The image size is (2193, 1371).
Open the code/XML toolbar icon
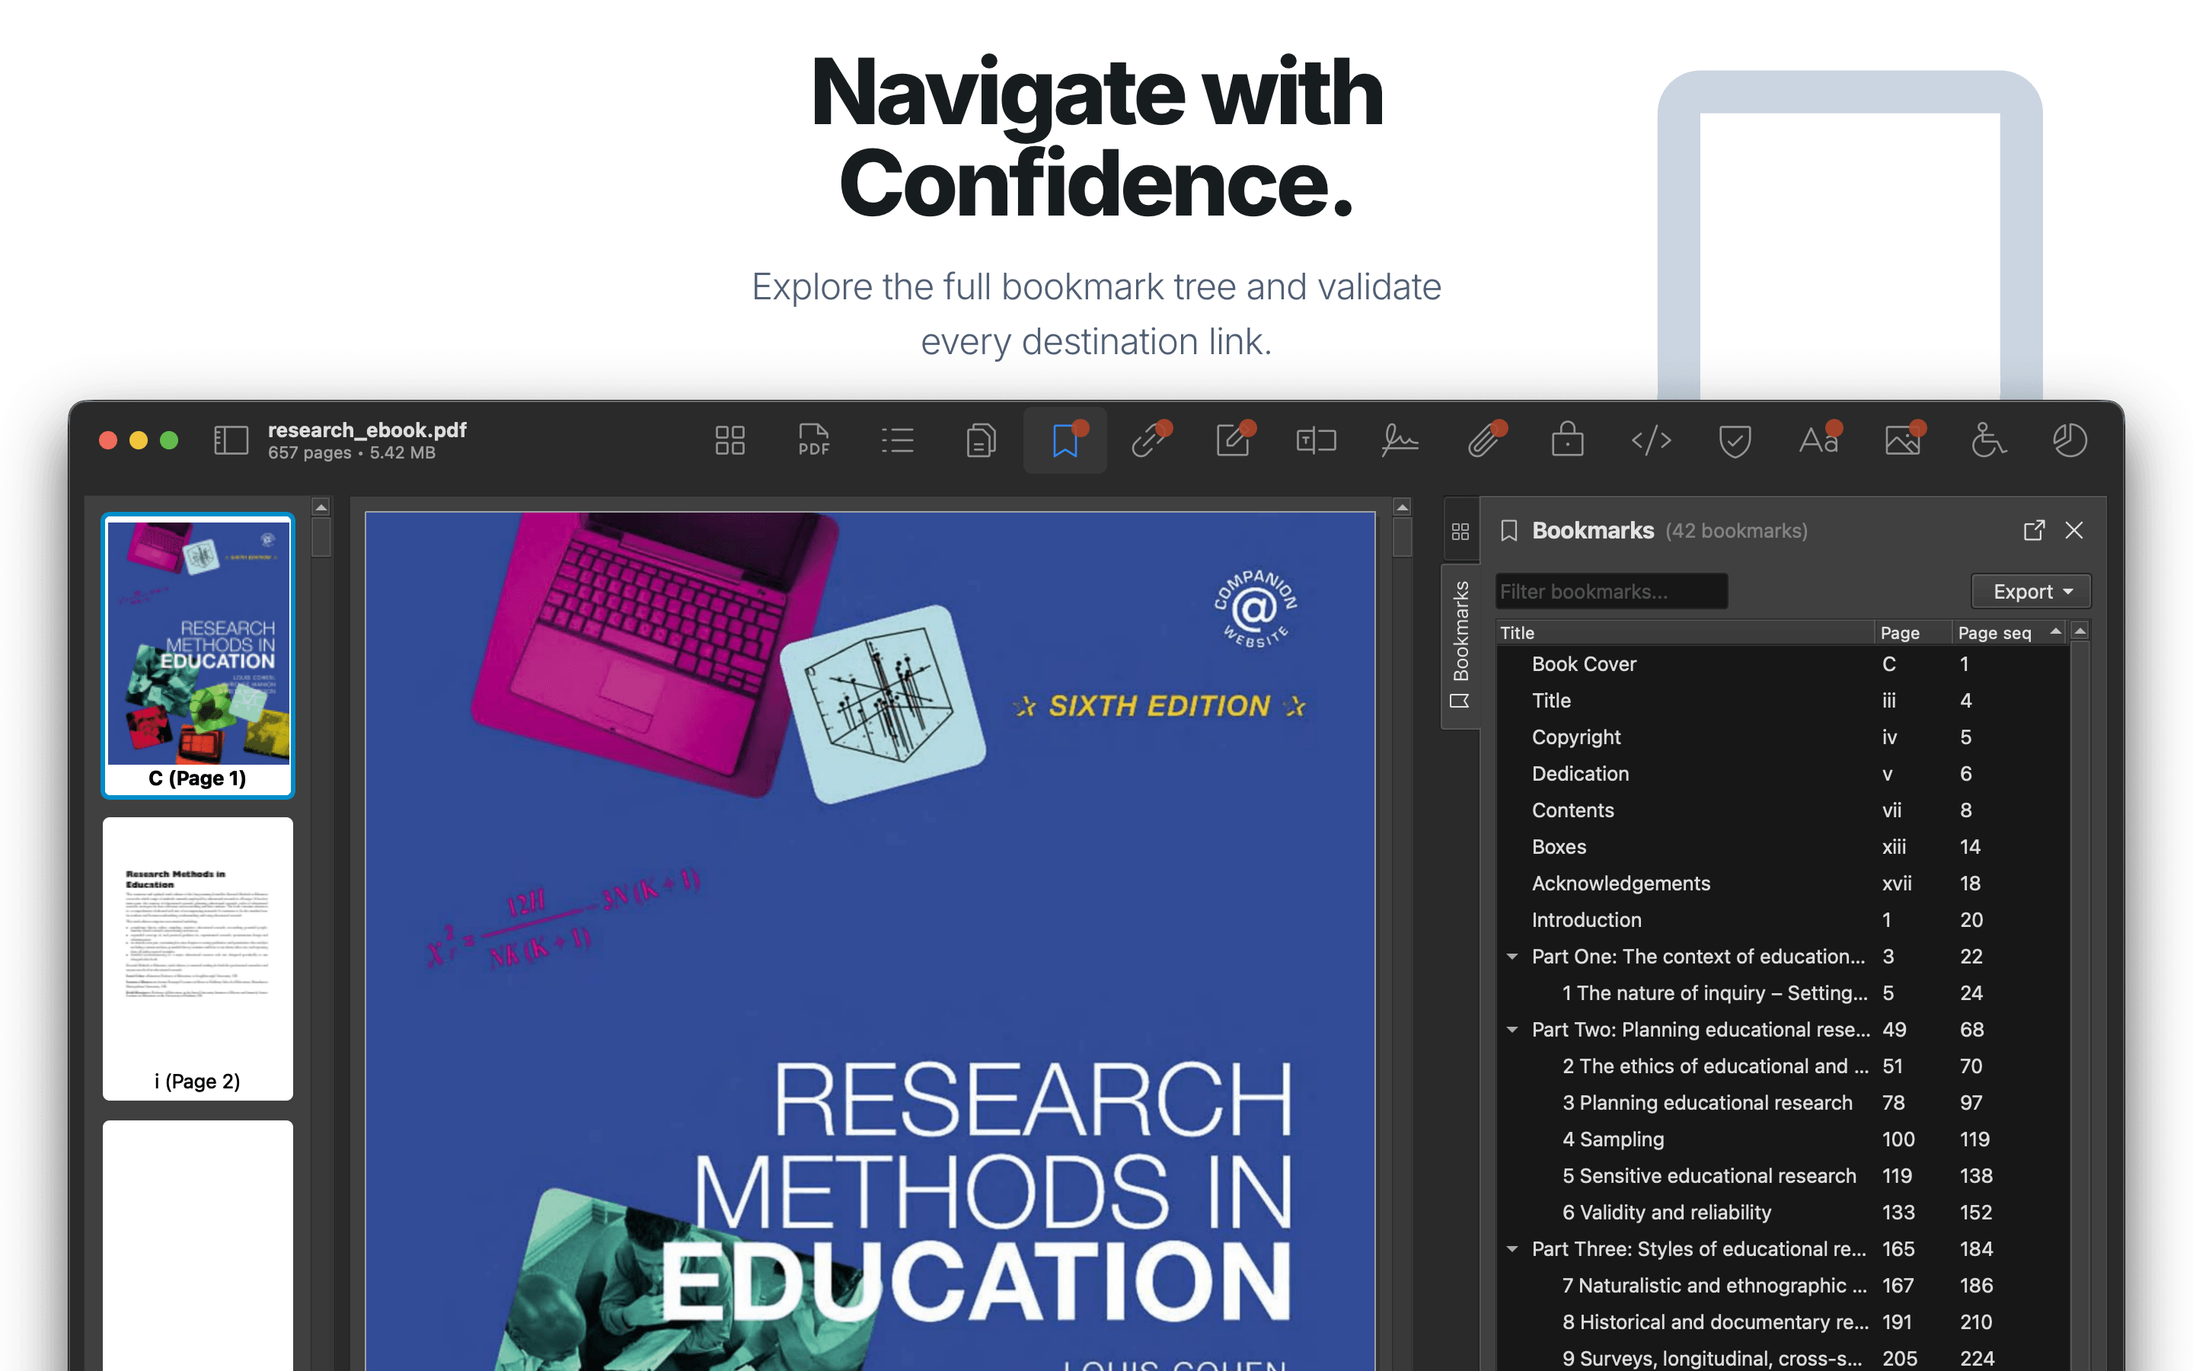point(1651,441)
